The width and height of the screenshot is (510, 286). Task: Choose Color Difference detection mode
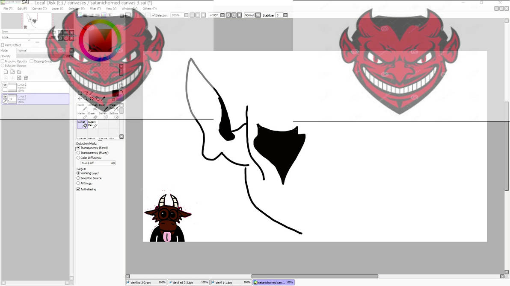coord(78,158)
